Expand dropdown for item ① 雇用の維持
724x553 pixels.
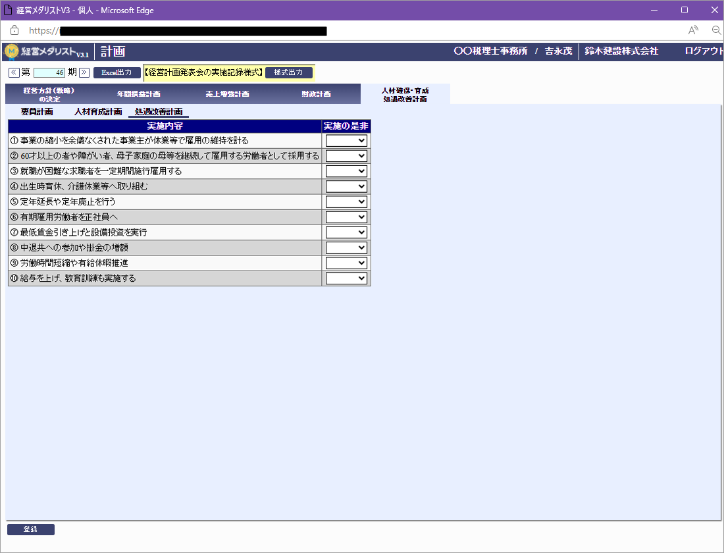pyautogui.click(x=346, y=140)
